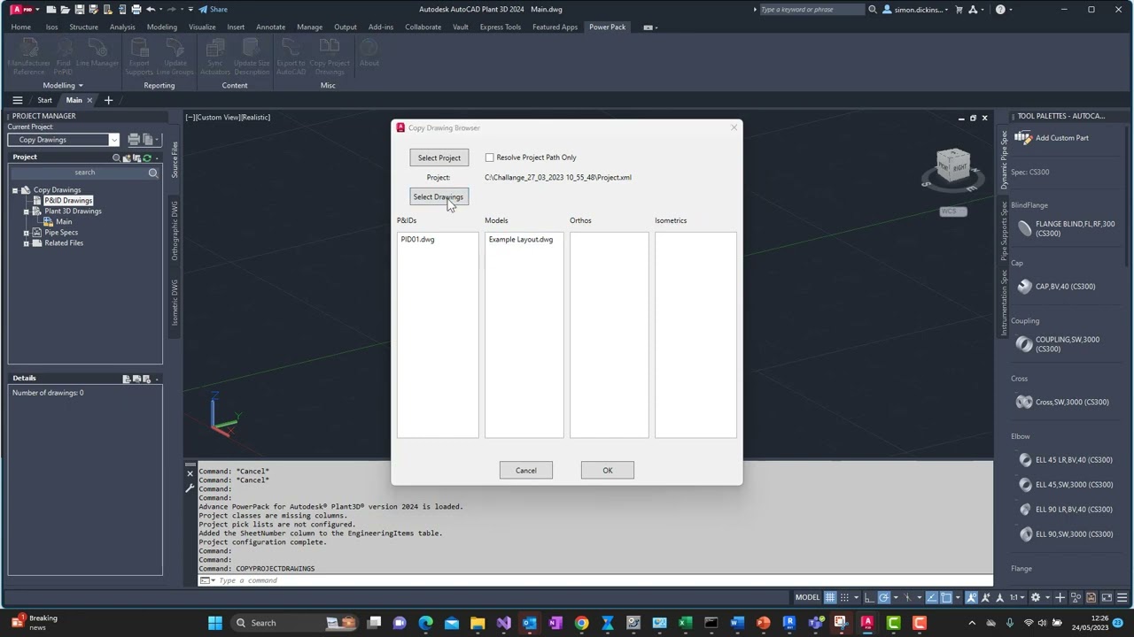The image size is (1134, 637).
Task: Switch to the Express Tools tab
Action: coord(500,27)
